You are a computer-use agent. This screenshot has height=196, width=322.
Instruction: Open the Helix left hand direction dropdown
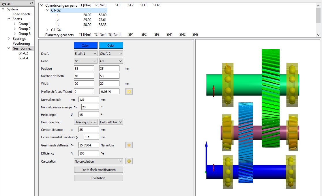pos(111,122)
